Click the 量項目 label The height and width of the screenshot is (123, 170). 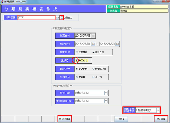click(65, 61)
